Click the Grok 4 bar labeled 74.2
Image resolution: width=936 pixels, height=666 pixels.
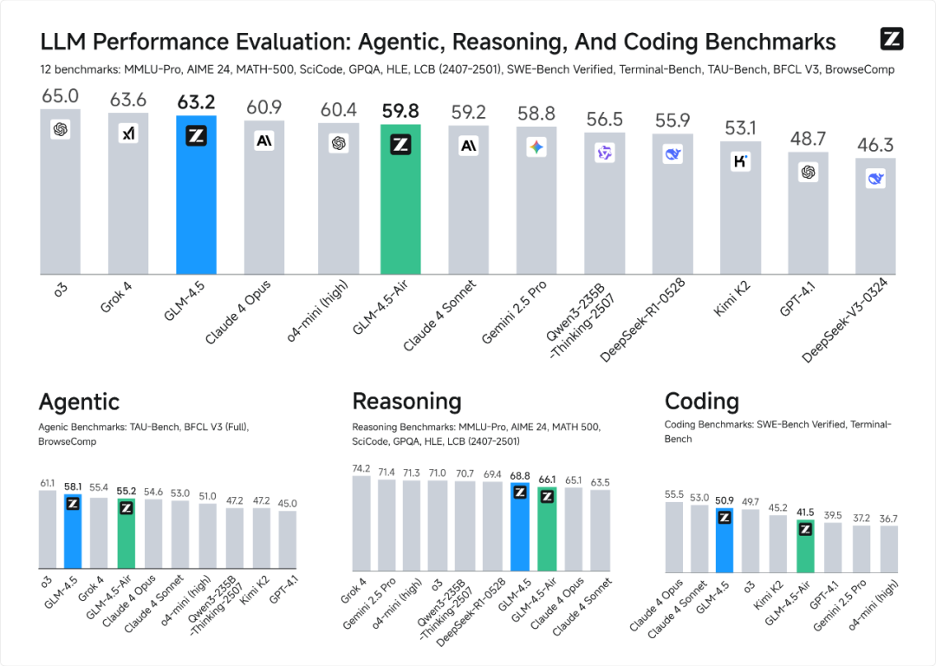(361, 525)
